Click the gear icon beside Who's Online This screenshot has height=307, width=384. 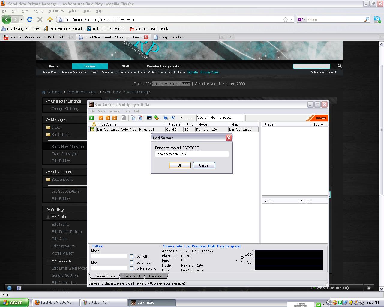(x=369, y=288)
